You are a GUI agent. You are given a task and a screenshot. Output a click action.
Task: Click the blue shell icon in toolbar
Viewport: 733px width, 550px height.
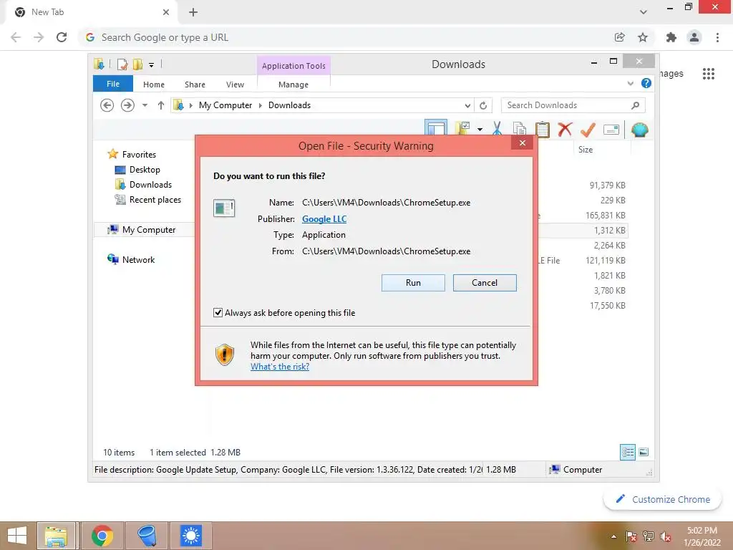(639, 129)
